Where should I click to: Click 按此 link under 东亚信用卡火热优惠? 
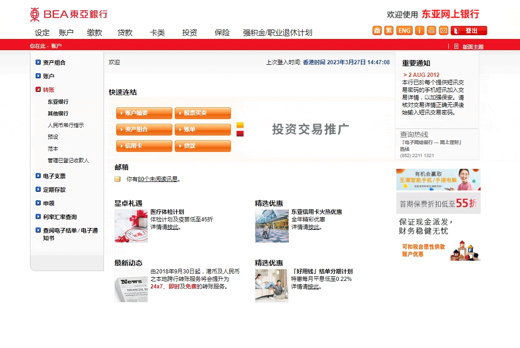pyautogui.click(x=314, y=227)
